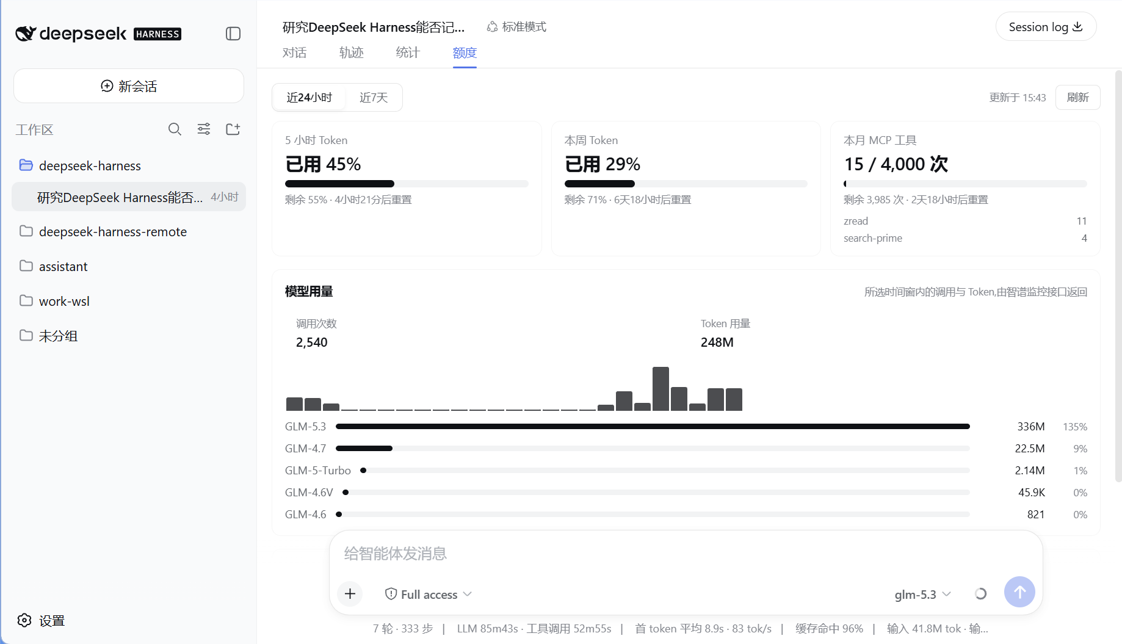
Task: Click the 缓存命中 96% status entry
Action: [x=829, y=629]
